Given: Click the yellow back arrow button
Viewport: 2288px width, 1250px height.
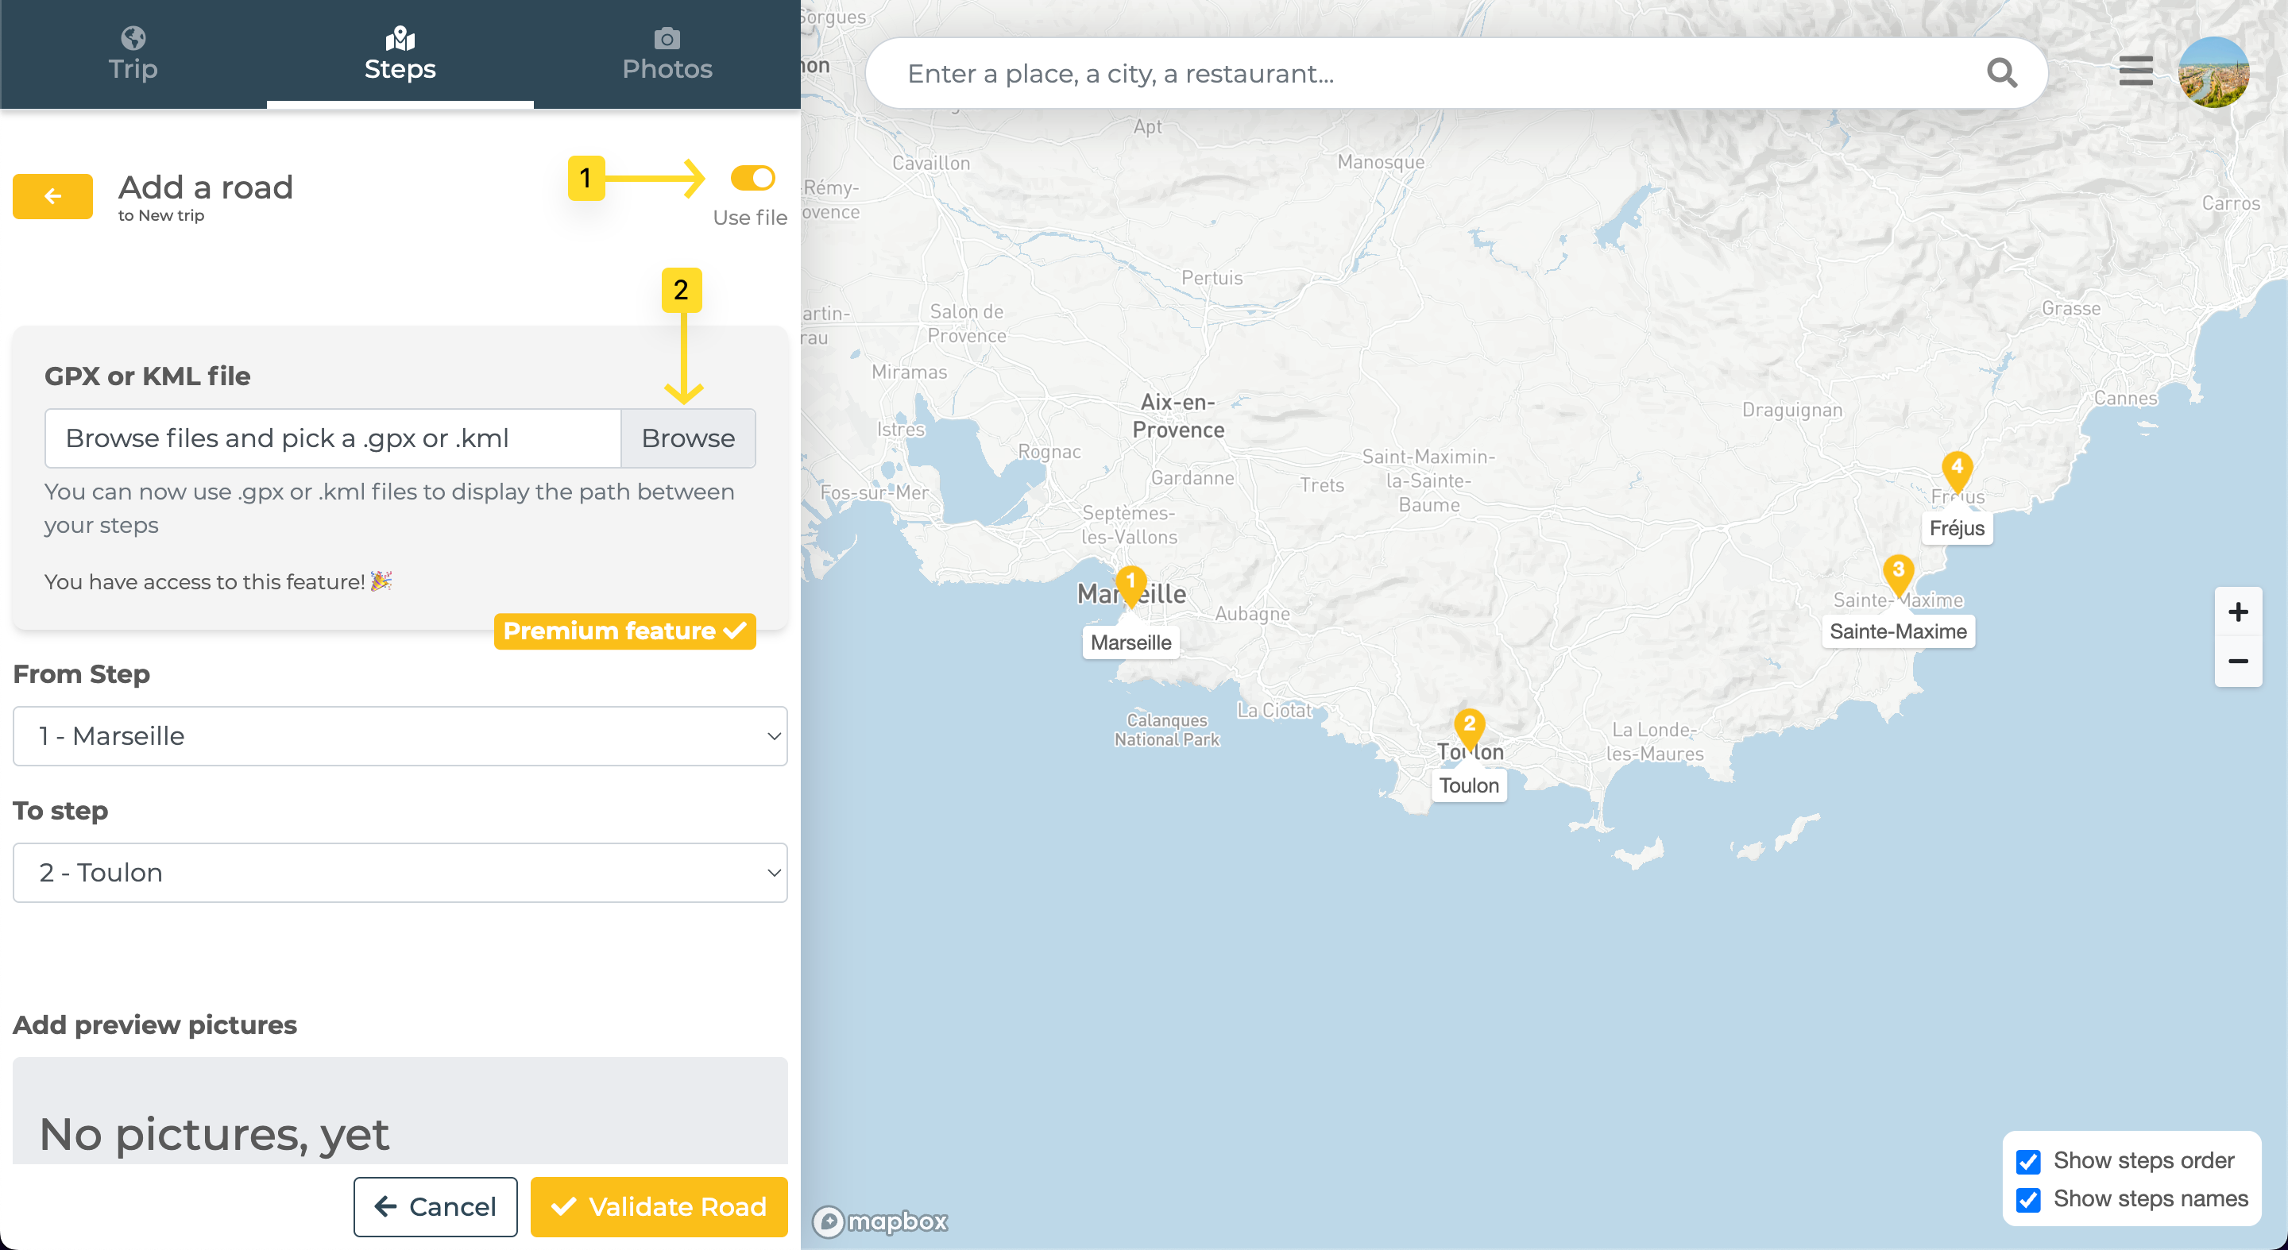Looking at the screenshot, I should coord(52,195).
